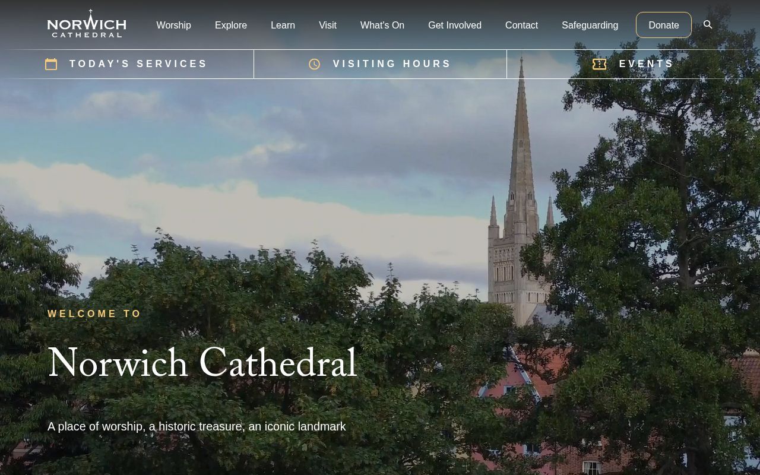Click the clock icon beside Visiting Hours
Viewport: 760px width, 475px height.
[315, 64]
